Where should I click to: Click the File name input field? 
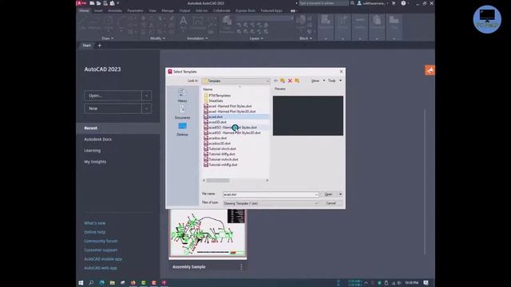[268, 195]
